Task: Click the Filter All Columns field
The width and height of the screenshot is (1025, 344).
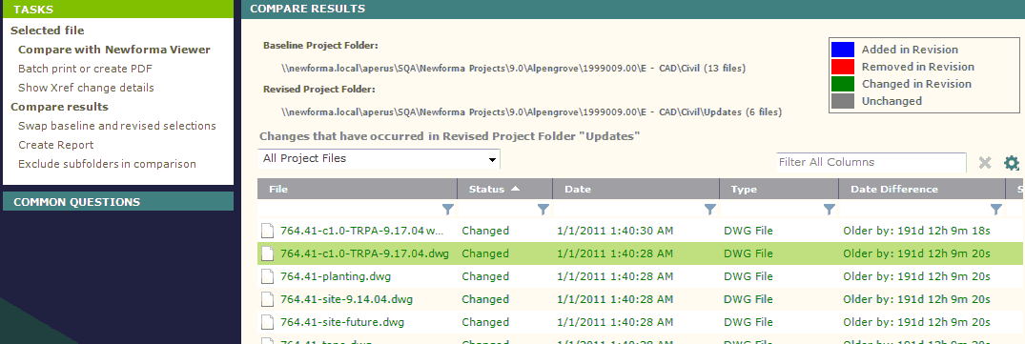Action: point(871,162)
